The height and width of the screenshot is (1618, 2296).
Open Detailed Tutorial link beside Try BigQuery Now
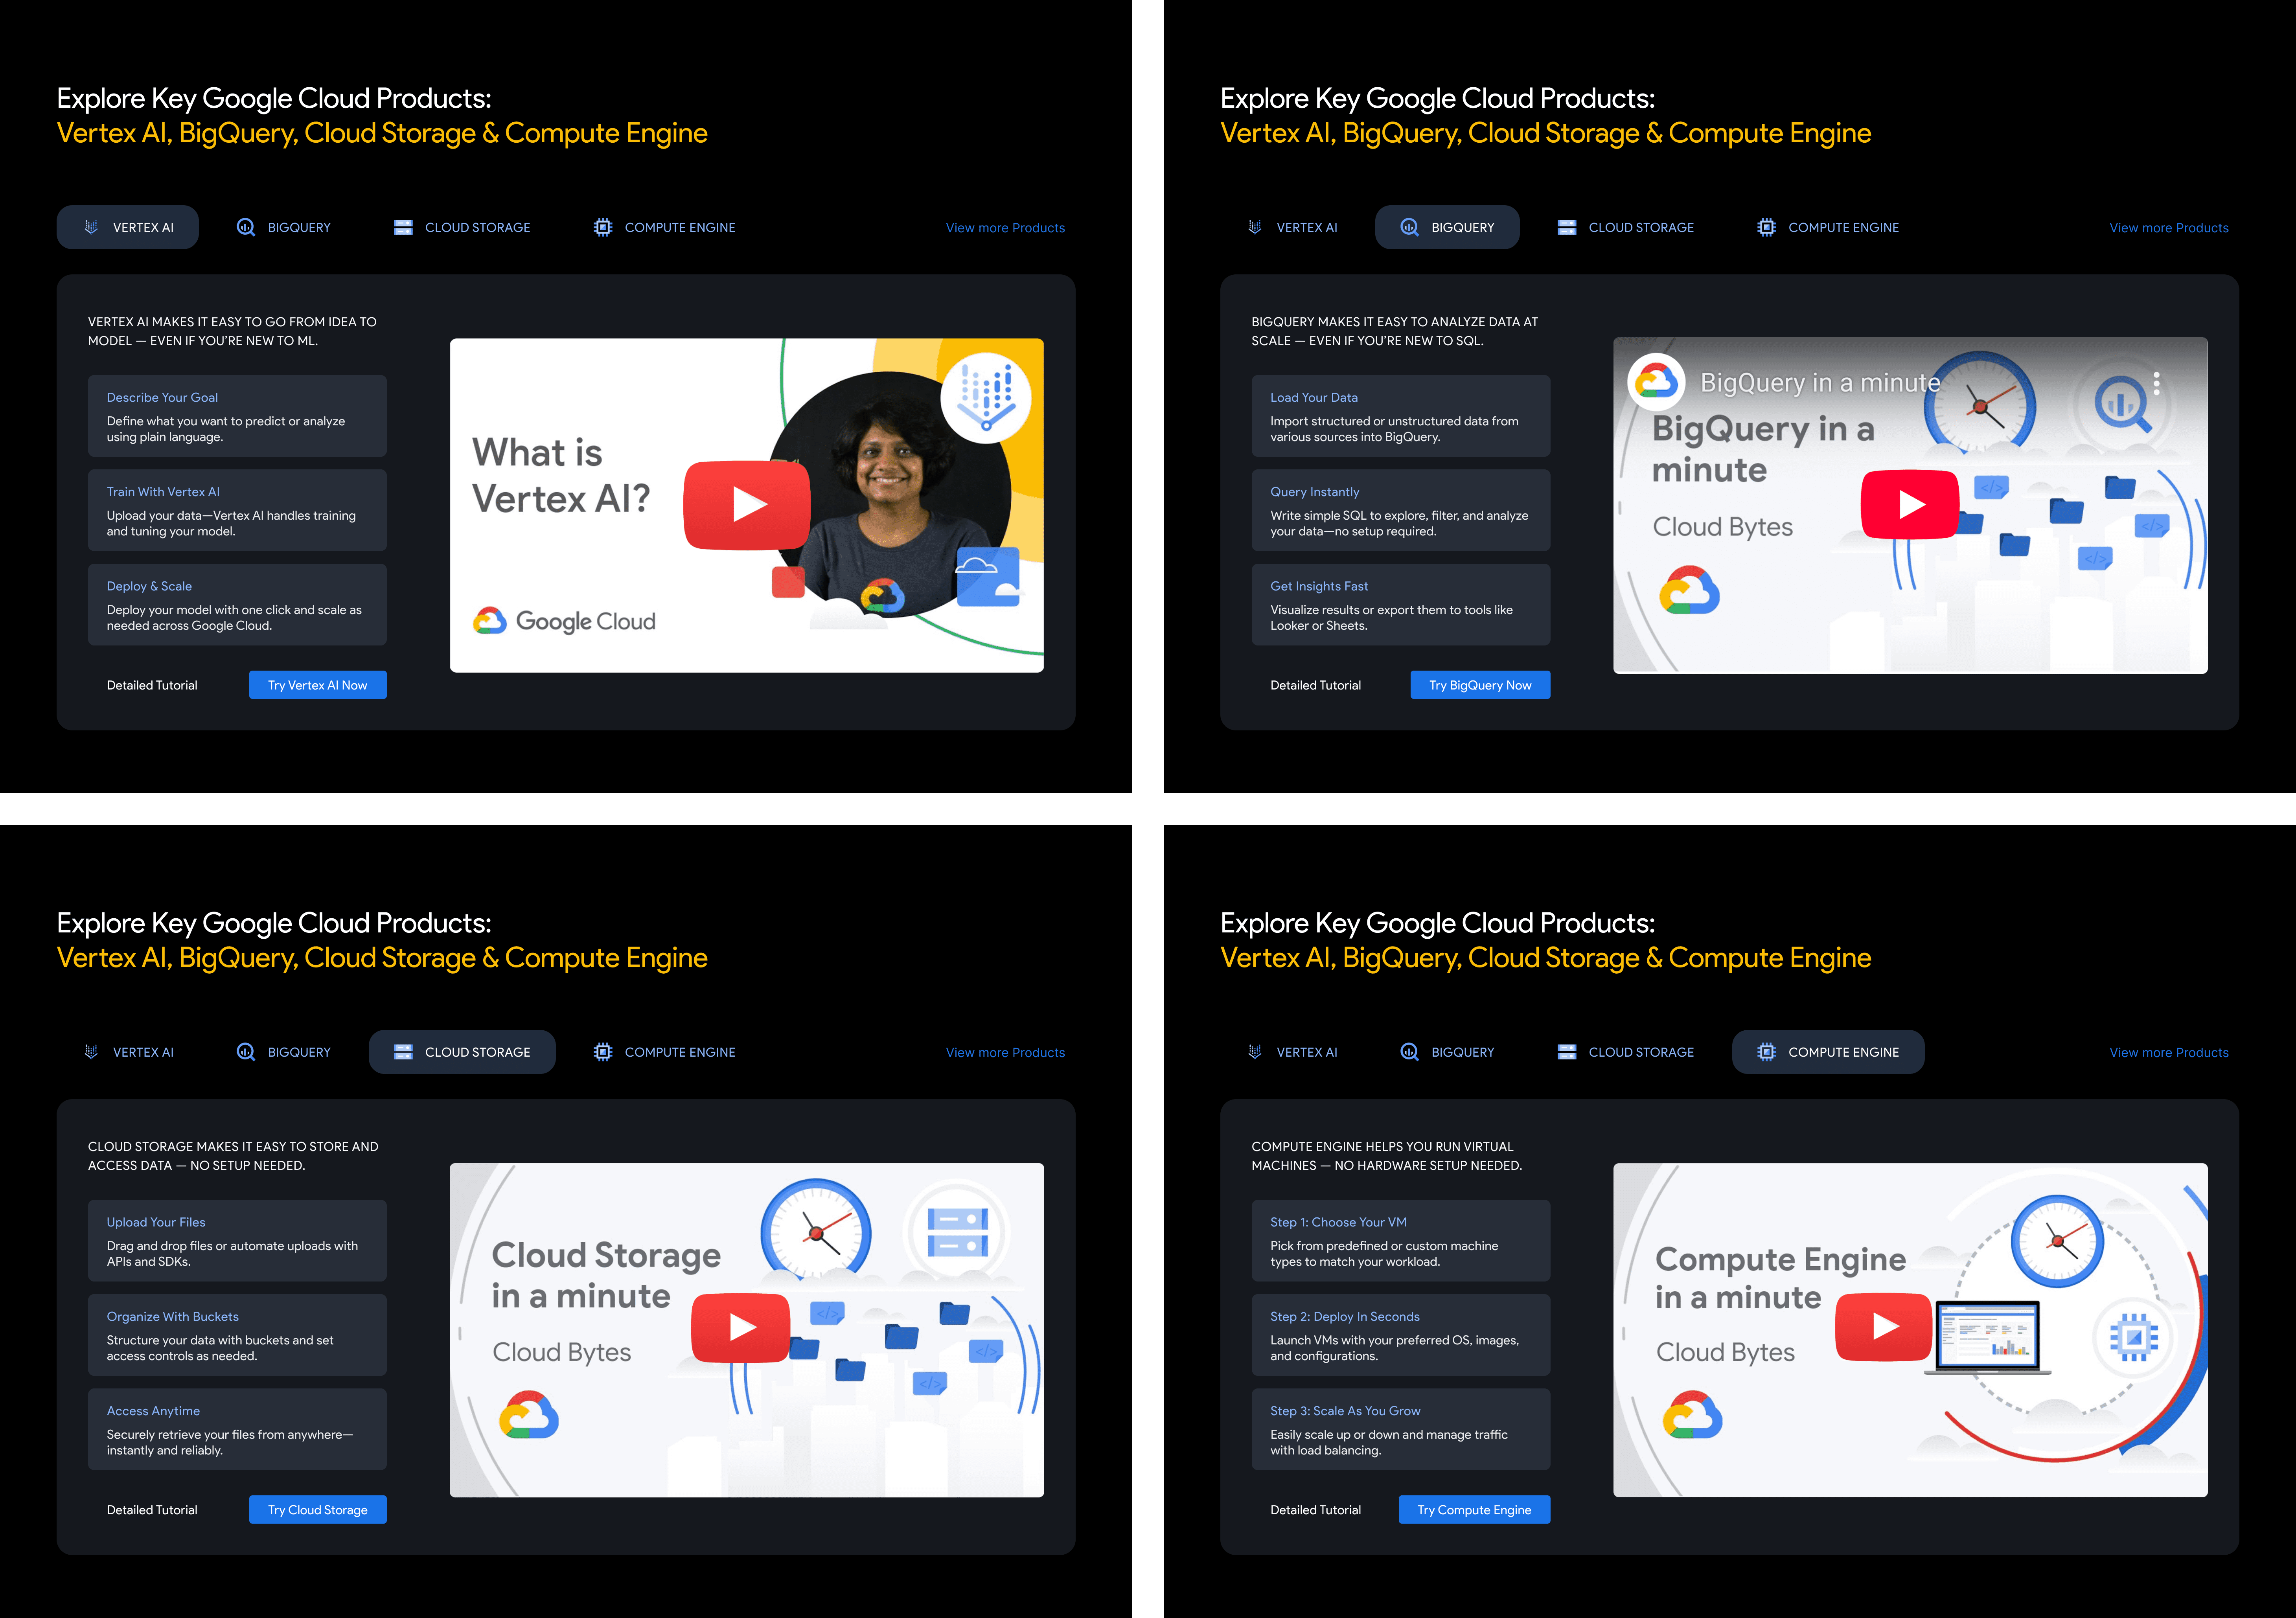coord(1315,685)
